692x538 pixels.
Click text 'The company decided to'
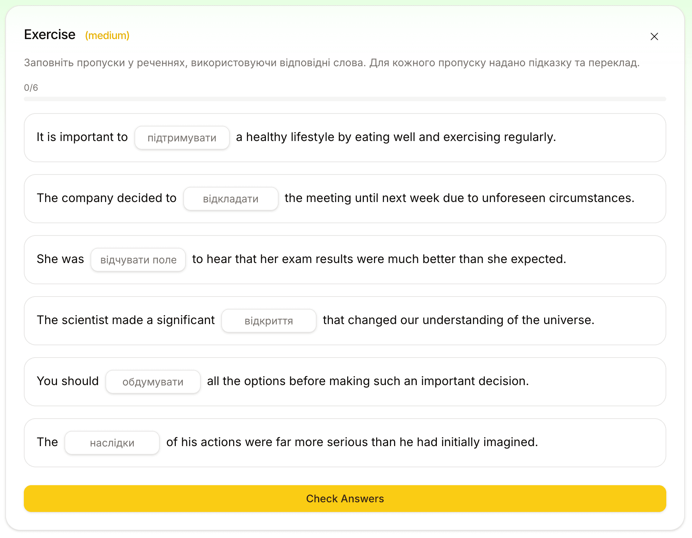[x=107, y=198]
